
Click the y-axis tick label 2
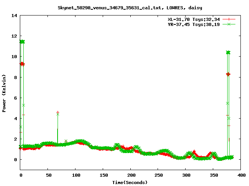click(x=16, y=139)
